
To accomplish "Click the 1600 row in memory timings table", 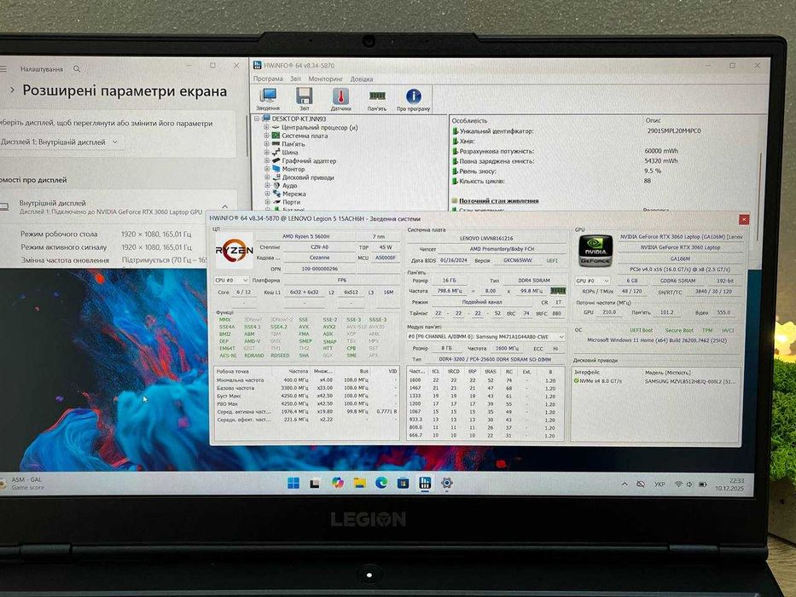I will 485,380.
